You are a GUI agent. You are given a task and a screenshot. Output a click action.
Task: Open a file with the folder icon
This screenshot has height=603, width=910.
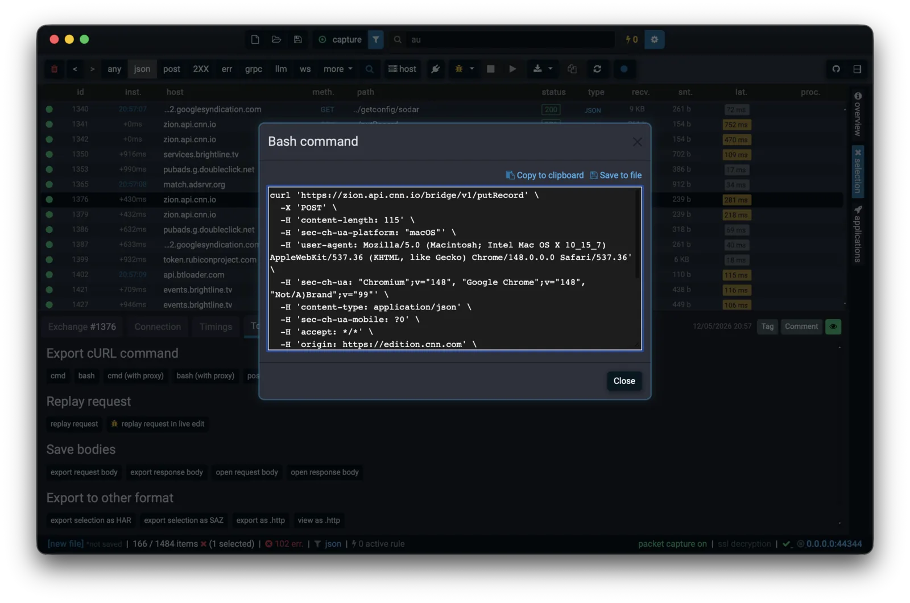(276, 39)
